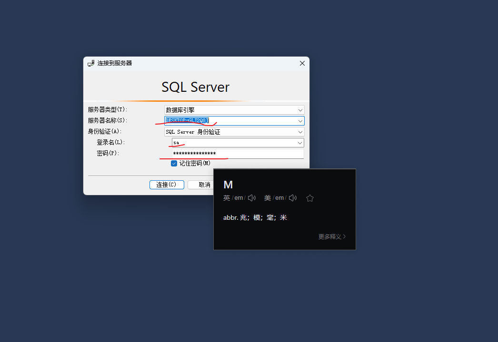Close the connect to server dialog
The width and height of the screenshot is (498, 342).
point(302,63)
